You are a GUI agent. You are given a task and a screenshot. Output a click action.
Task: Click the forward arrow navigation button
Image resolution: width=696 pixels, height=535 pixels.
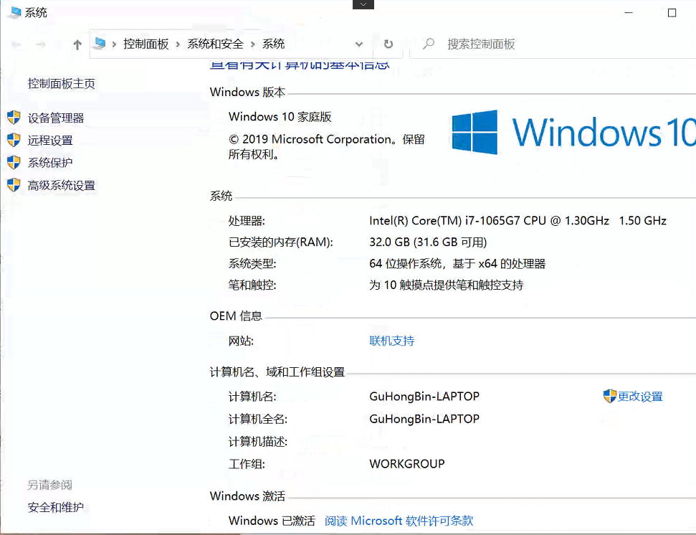tap(40, 44)
